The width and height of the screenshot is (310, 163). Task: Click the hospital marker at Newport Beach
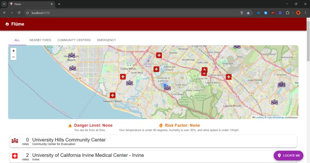(x=112, y=95)
